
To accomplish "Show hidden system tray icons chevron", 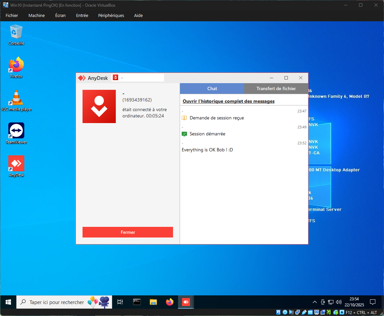I will click(314, 302).
